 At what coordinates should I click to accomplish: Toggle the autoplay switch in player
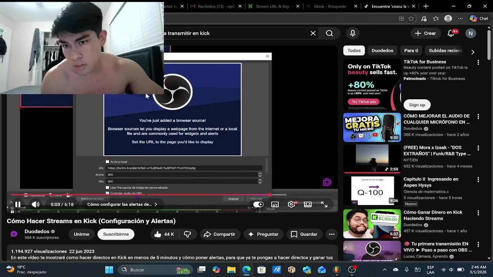point(258,204)
